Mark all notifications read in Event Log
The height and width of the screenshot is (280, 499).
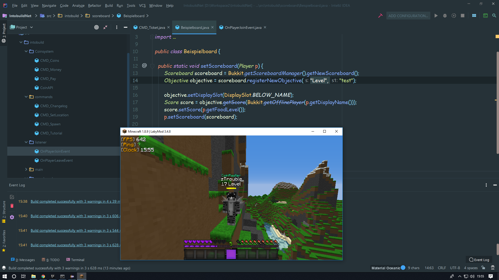pyautogui.click(x=12, y=197)
